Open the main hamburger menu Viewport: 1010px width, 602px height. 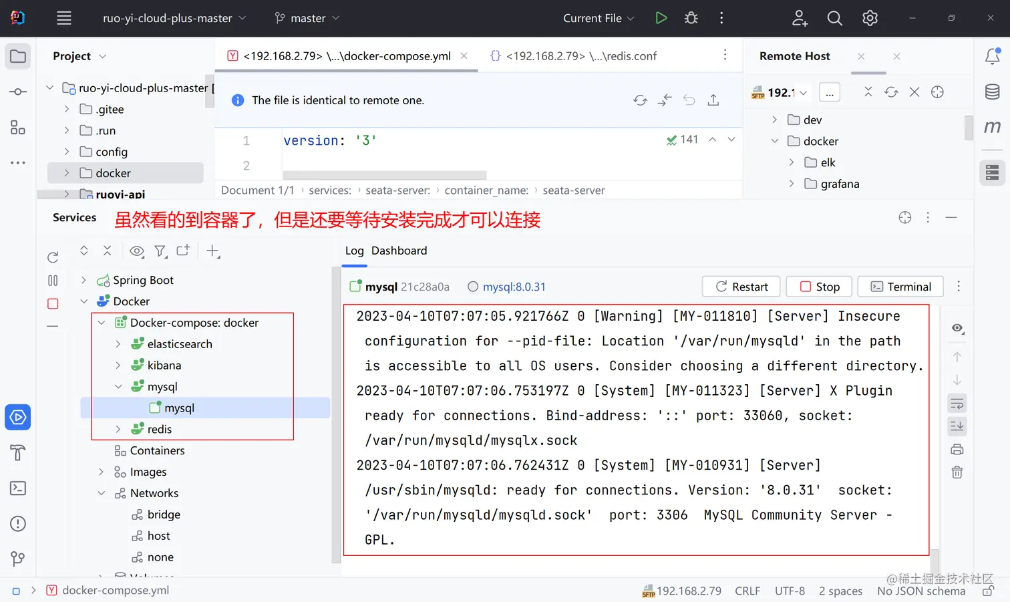[x=64, y=18]
